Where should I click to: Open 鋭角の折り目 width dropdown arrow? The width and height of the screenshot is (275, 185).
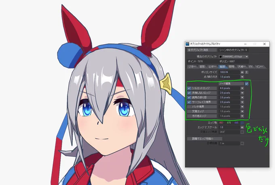(x=242, y=98)
